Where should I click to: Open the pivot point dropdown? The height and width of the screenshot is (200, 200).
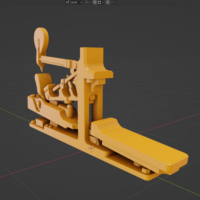coord(88,2)
